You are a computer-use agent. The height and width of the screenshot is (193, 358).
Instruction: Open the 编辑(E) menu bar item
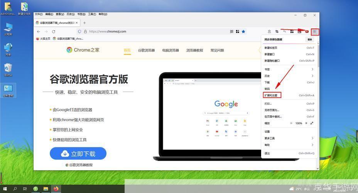pos(49,14)
